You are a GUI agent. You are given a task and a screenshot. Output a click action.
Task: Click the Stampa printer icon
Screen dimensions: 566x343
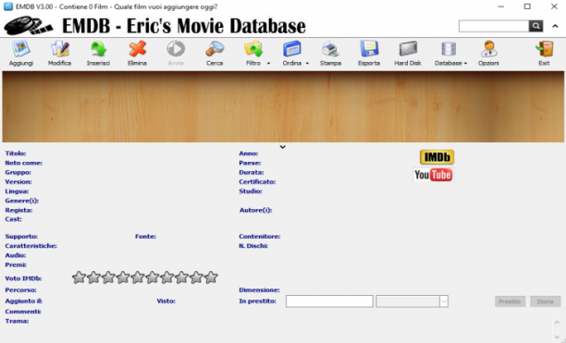(330, 49)
